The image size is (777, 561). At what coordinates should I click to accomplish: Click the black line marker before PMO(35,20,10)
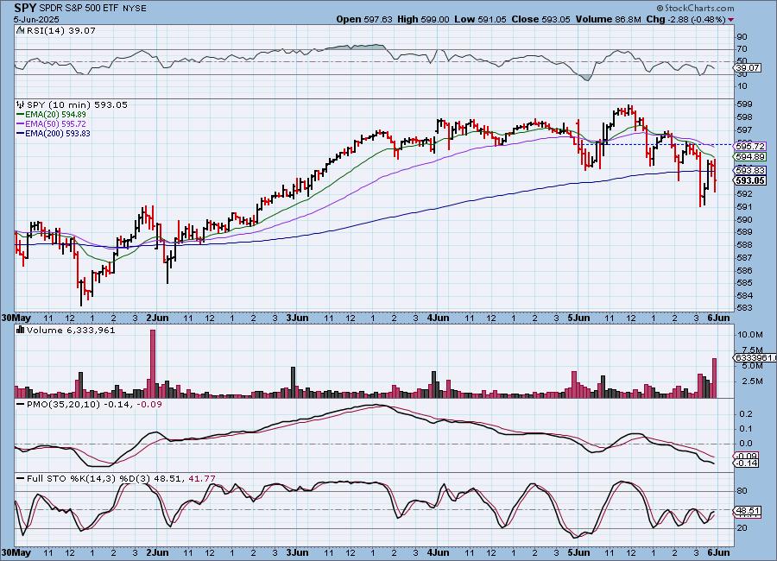[x=21, y=405]
